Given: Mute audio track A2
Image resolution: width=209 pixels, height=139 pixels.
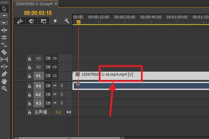Looking at the screenshot, I should tap(55, 95).
